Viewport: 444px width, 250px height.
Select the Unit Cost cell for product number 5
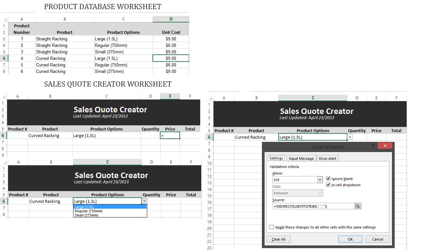[x=171, y=65]
